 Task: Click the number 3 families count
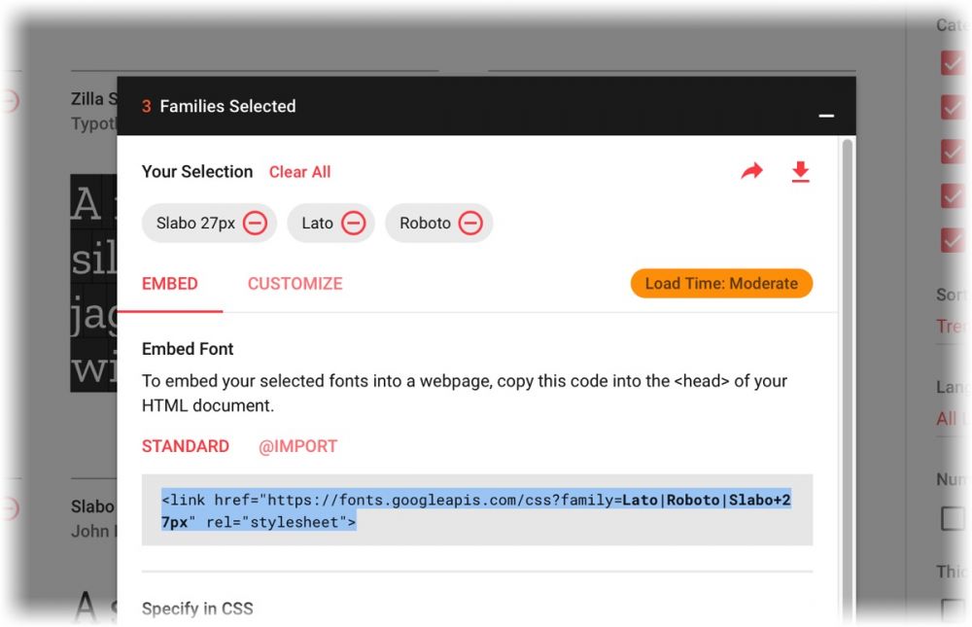point(147,106)
